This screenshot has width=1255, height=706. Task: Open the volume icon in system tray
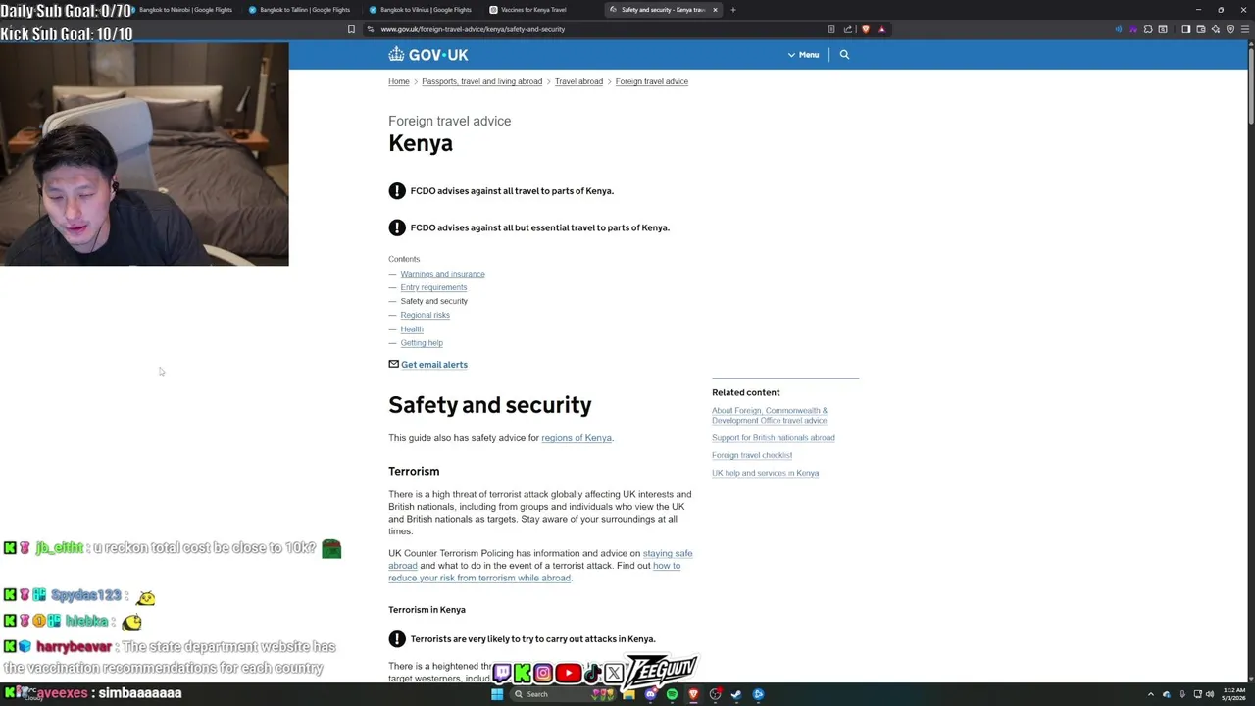(1211, 694)
